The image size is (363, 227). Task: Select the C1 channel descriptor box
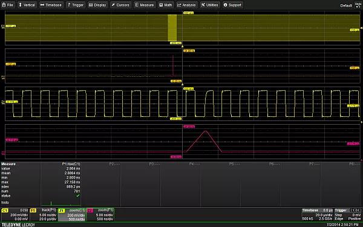(15, 214)
